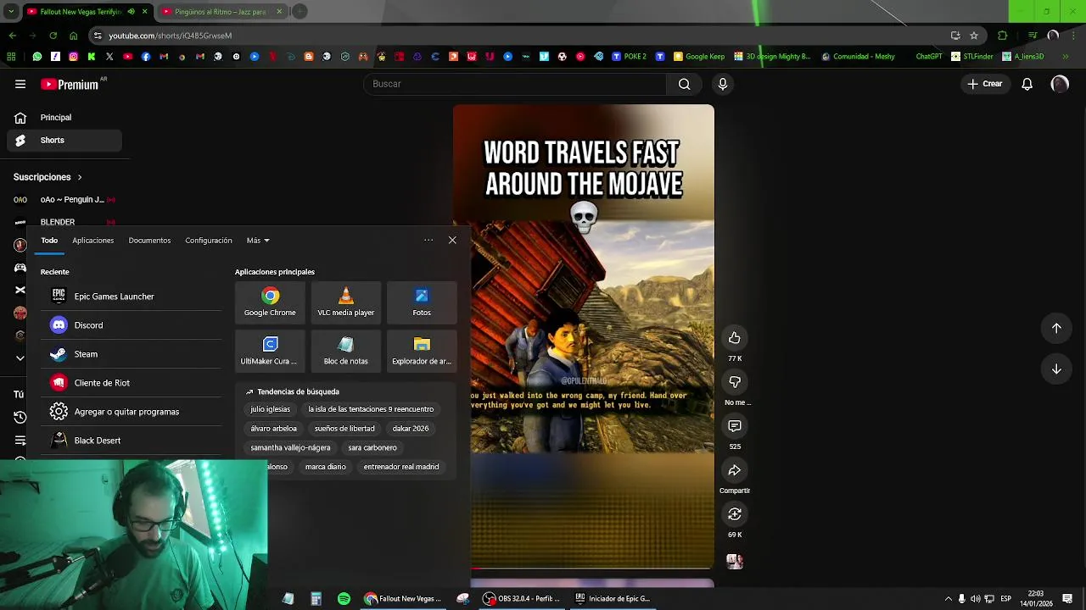Open the three-dots options in search panel
Viewport: 1086px width, 610px height.
click(428, 241)
